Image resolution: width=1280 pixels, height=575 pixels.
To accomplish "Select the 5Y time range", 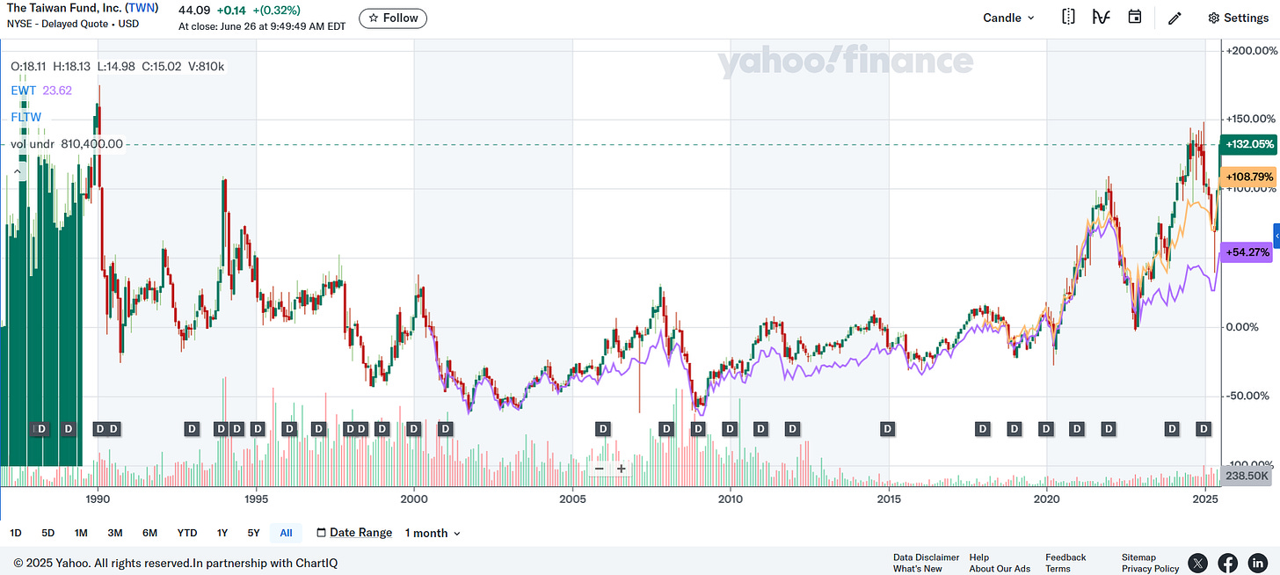I will [254, 533].
